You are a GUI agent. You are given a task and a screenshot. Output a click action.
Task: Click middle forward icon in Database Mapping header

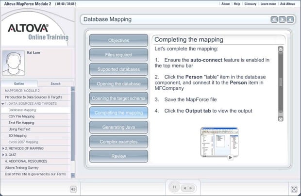pyautogui.click(x=282, y=19)
